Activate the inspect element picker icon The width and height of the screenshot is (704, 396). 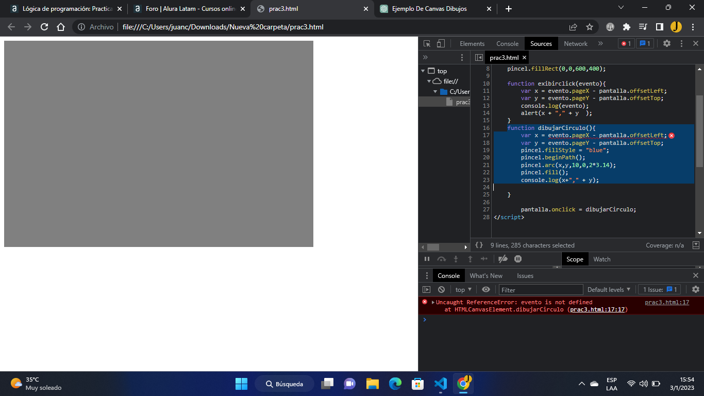click(x=427, y=44)
